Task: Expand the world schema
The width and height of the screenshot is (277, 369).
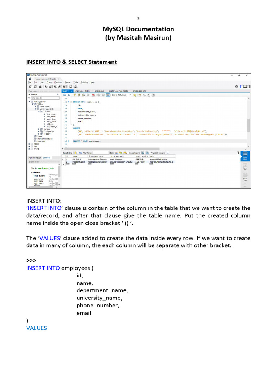Action: click(30, 149)
